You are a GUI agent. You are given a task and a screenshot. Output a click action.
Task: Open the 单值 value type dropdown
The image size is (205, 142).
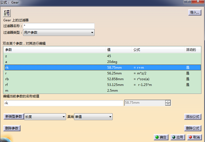(93, 117)
